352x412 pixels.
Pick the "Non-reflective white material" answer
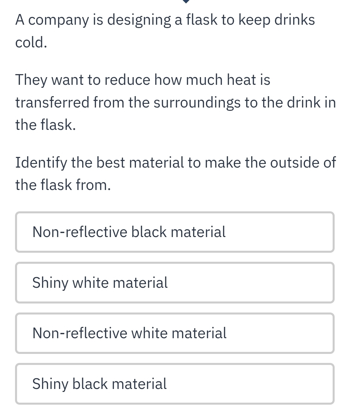click(175, 333)
